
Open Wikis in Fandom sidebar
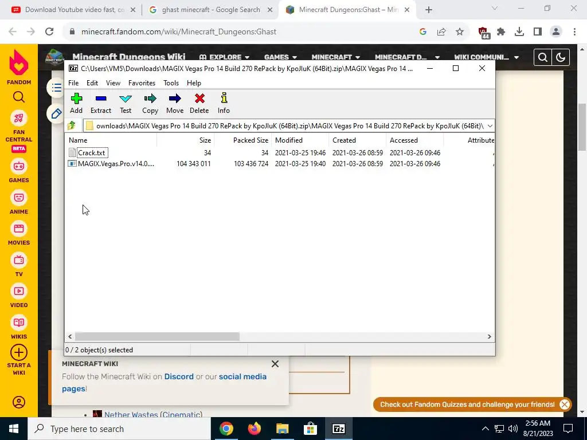click(x=19, y=327)
